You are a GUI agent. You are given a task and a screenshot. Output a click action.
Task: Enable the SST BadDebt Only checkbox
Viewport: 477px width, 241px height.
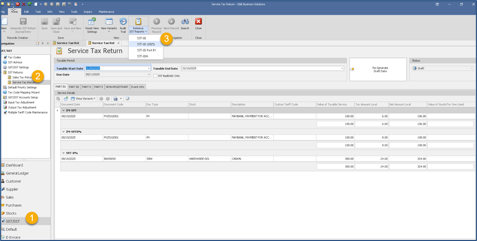click(155, 76)
